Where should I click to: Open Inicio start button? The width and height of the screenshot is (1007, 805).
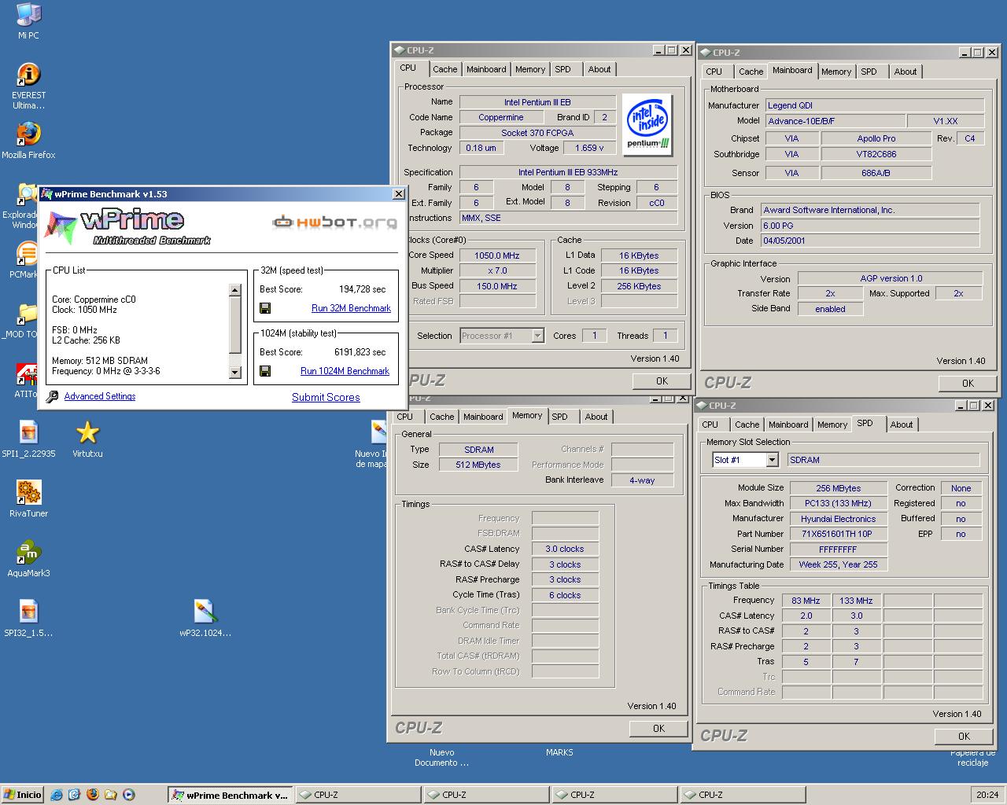23,795
